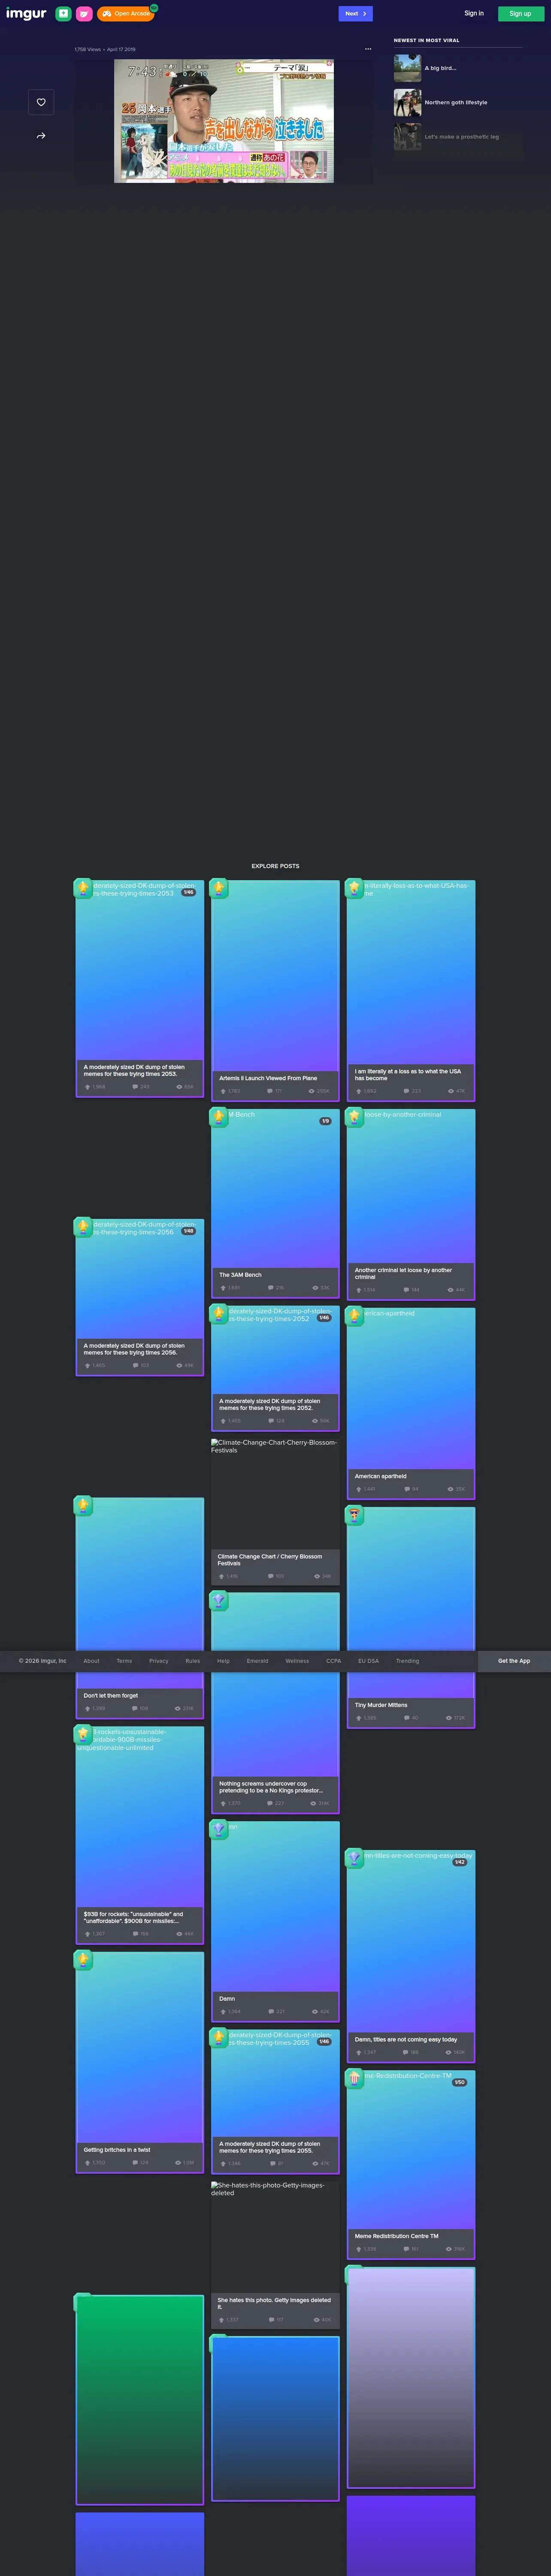This screenshot has height=2576, width=551.
Task: Click badge on the 'Nothing screams undercover cop' card
Action: pos(218,1600)
